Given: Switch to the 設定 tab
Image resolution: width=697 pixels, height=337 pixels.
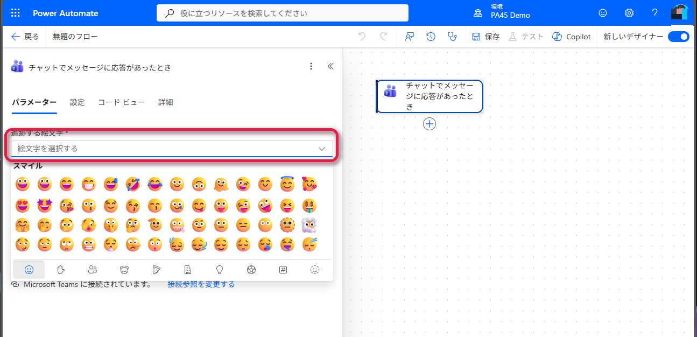Looking at the screenshot, I should (x=77, y=102).
